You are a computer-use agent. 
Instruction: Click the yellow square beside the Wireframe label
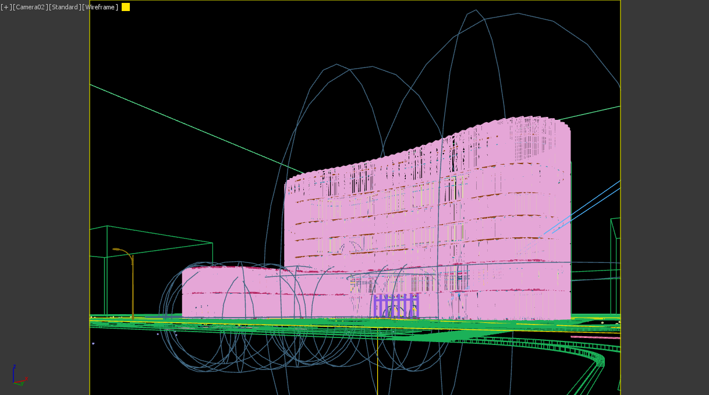[x=126, y=7]
